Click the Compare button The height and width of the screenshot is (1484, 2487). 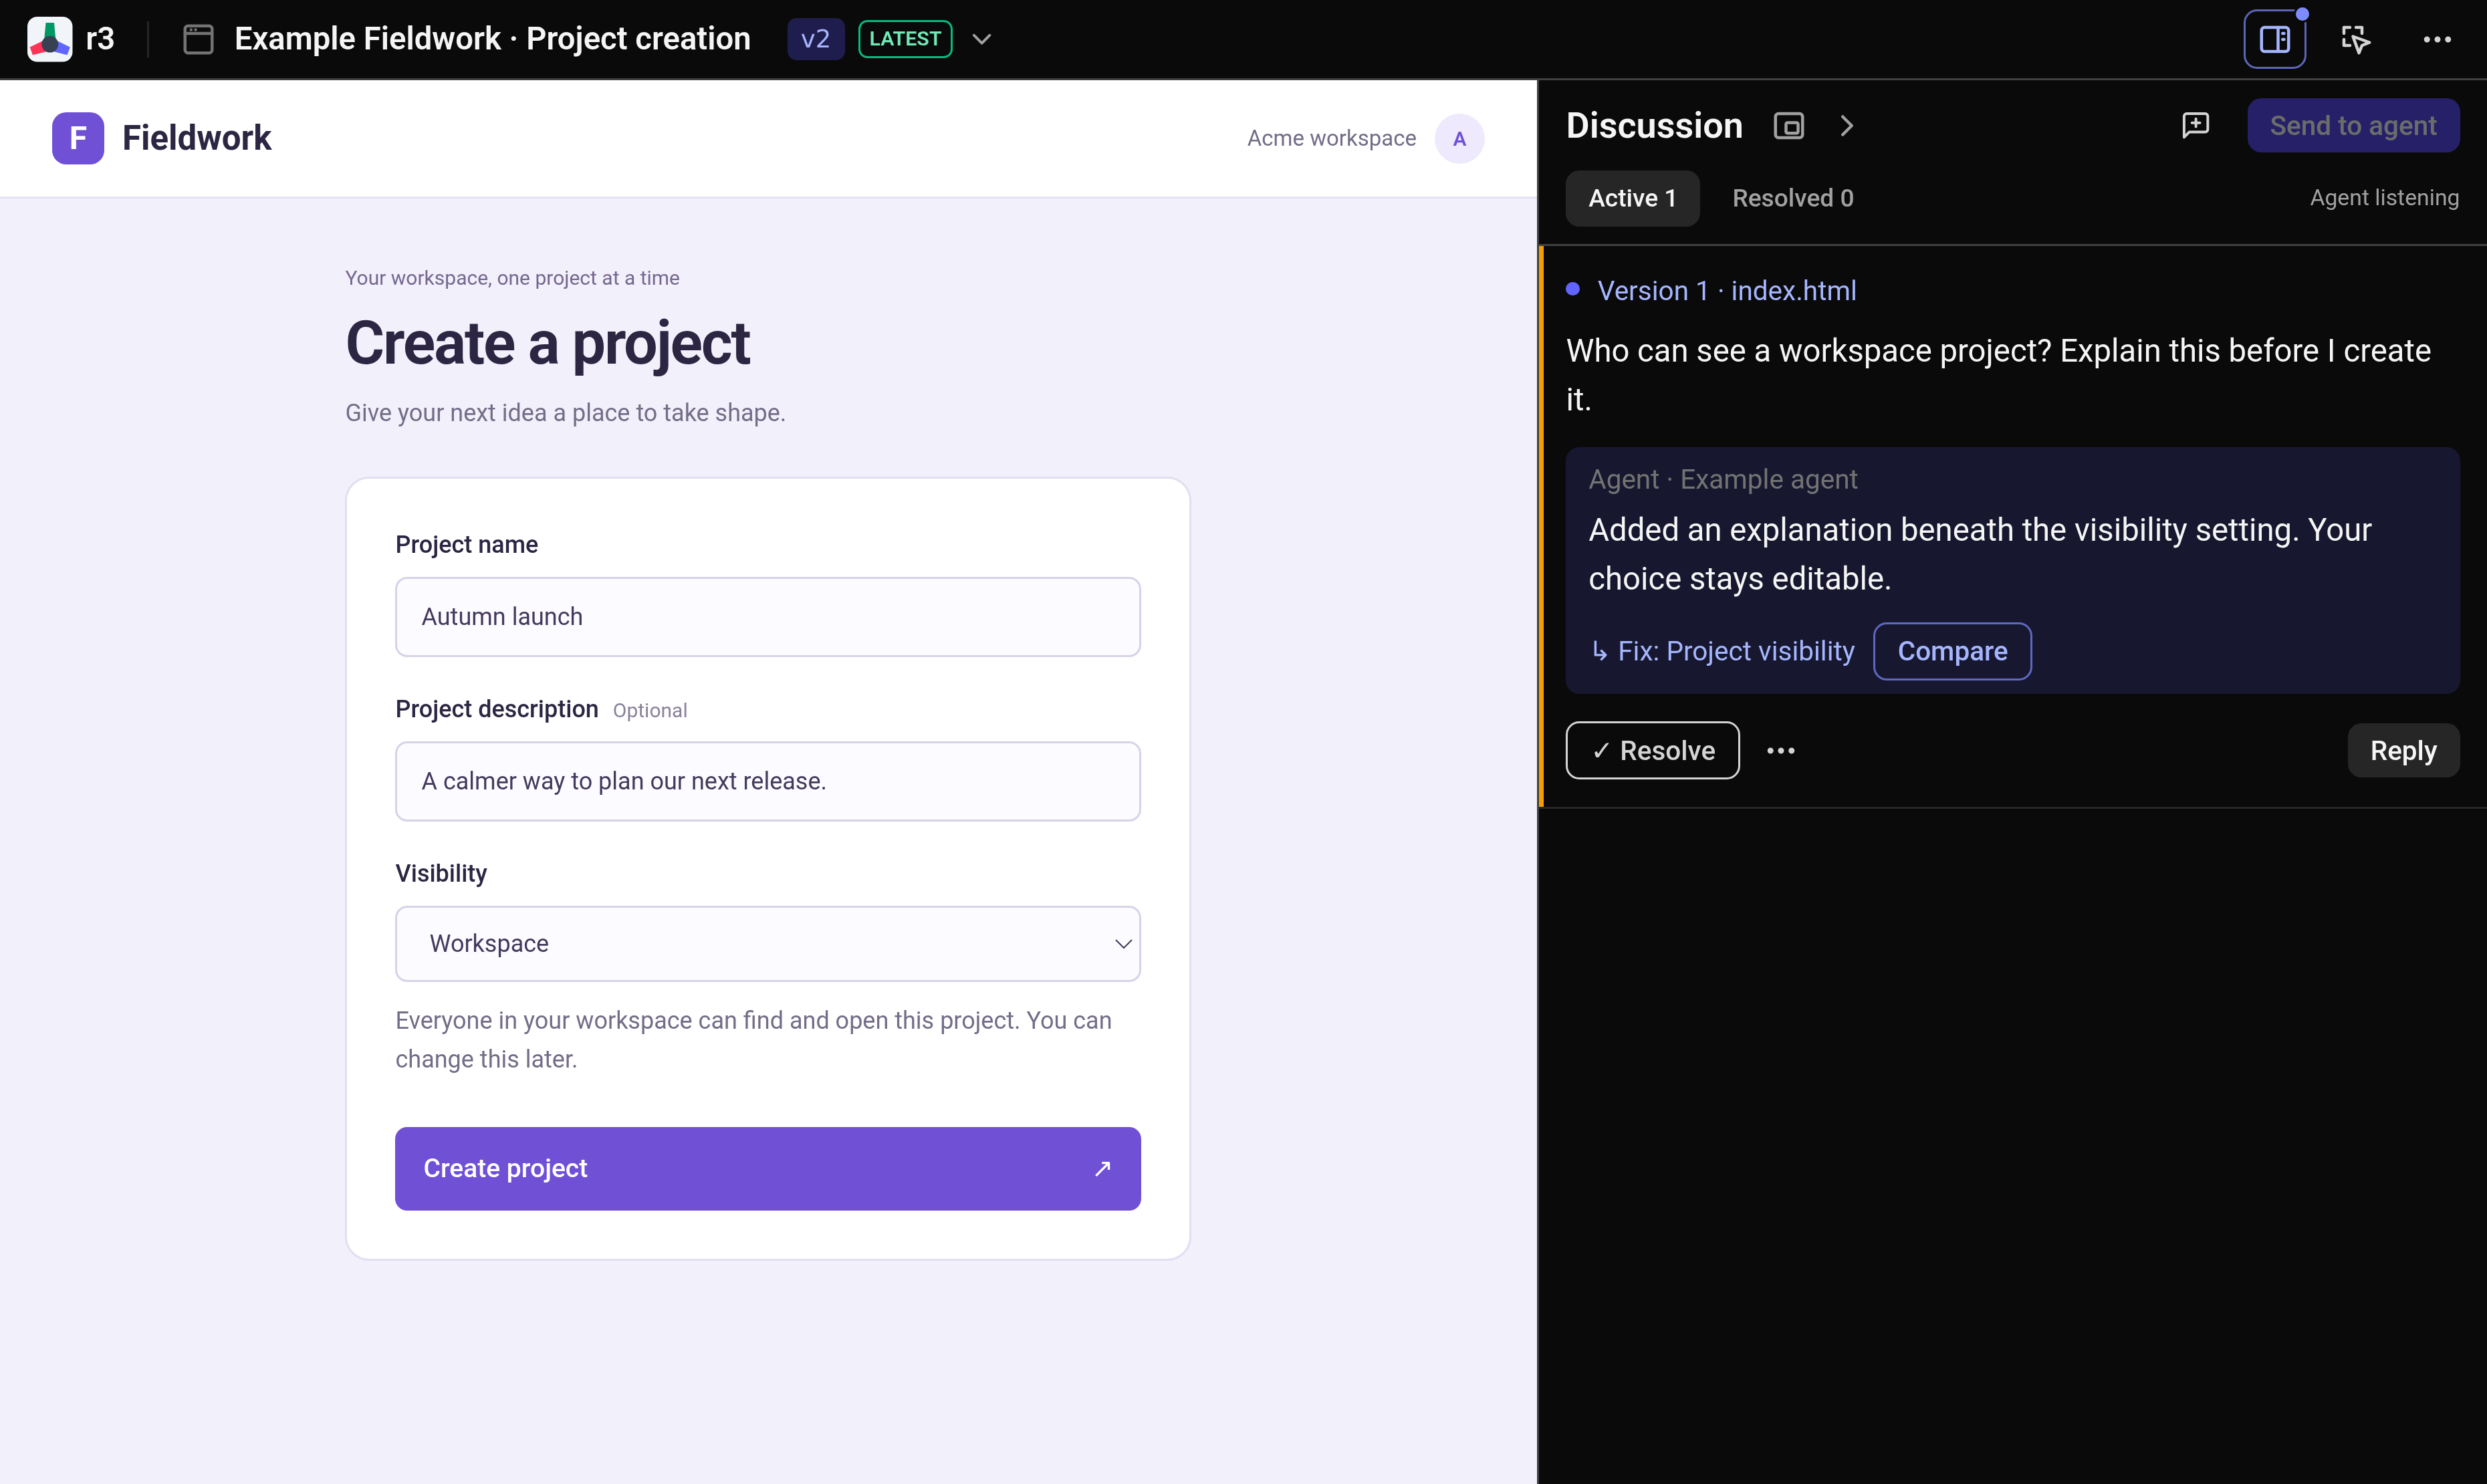click(1951, 651)
